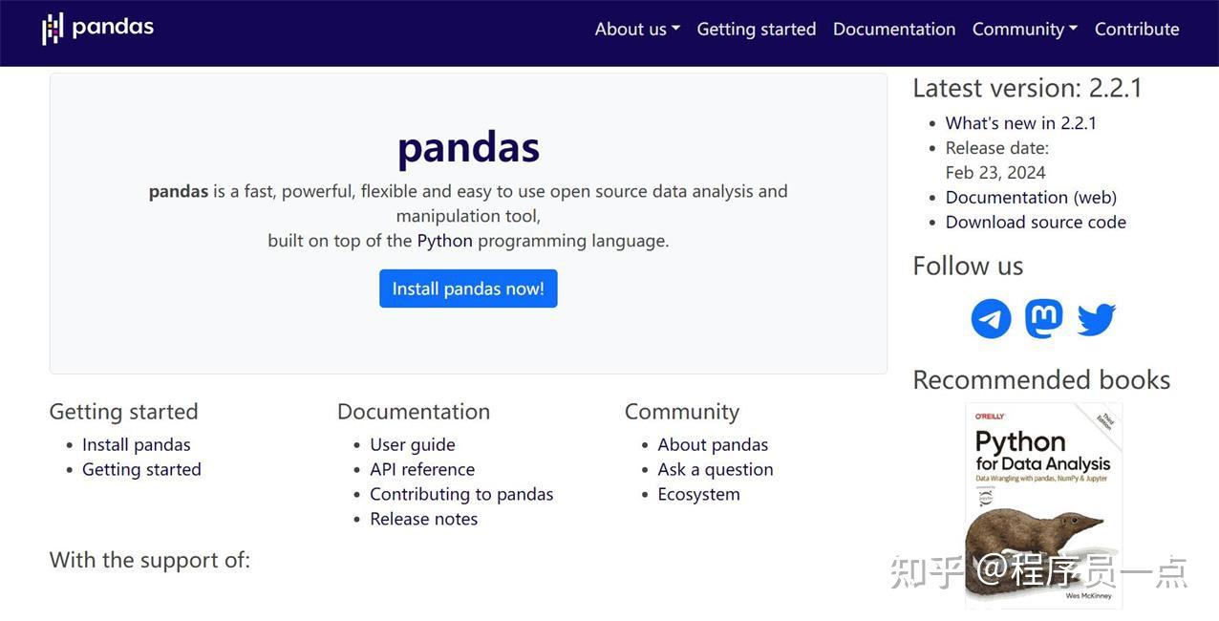The image size is (1219, 621).
Task: Click the Install pandas now button
Action: [x=468, y=288]
